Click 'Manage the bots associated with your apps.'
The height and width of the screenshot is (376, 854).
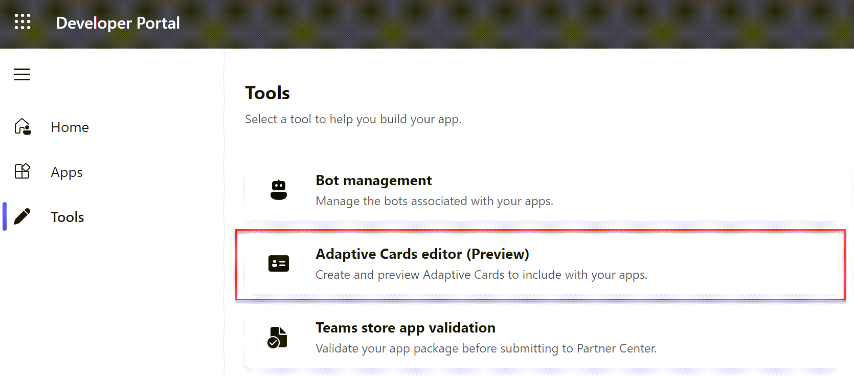click(434, 201)
